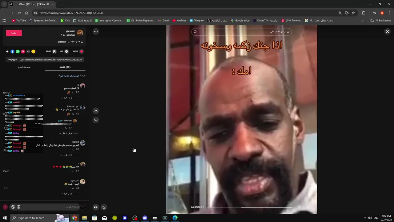Toggle auto-scroll button beside the volume control
Screen dimensions: 394x222
104,207
